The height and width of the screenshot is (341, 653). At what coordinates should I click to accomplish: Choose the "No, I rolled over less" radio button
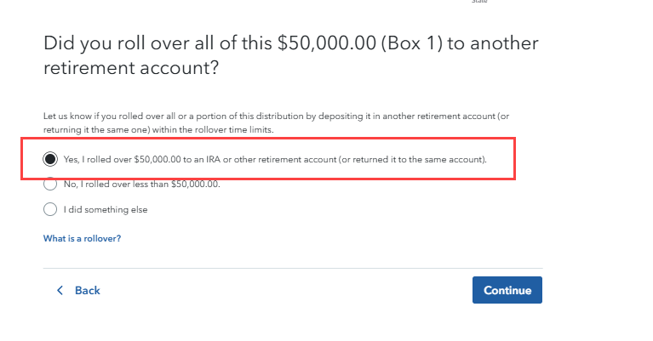tap(50, 184)
